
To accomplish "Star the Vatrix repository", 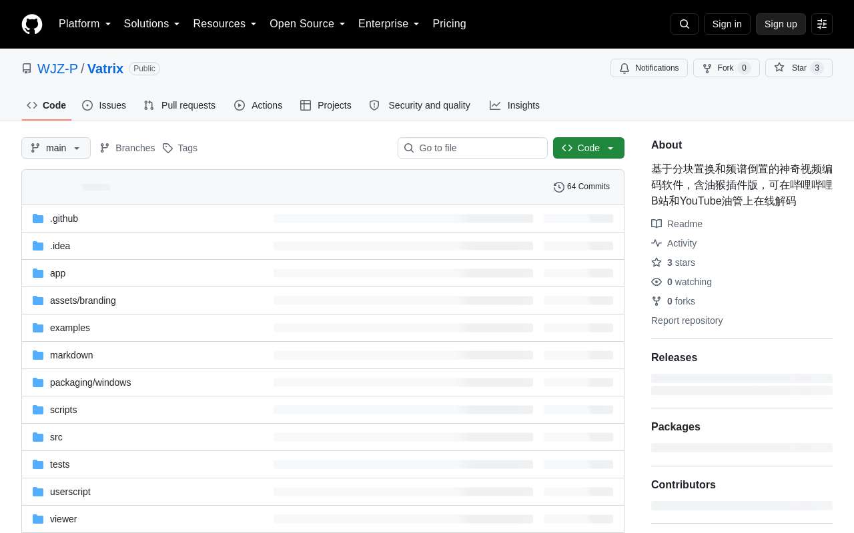I will 799,68.
